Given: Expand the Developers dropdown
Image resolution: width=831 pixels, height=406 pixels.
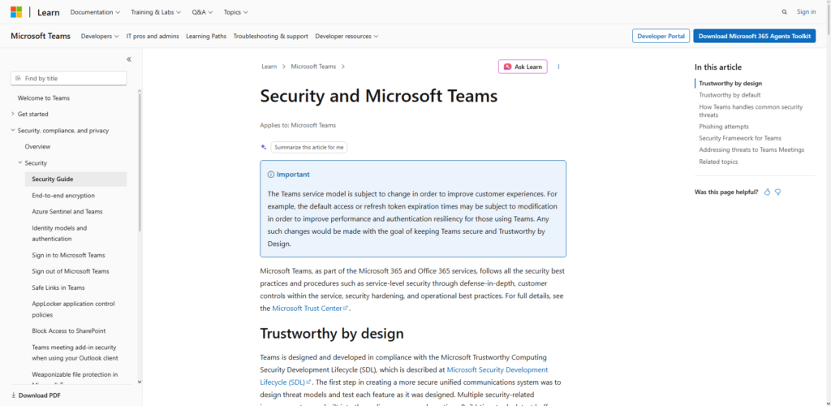Looking at the screenshot, I should (x=100, y=36).
